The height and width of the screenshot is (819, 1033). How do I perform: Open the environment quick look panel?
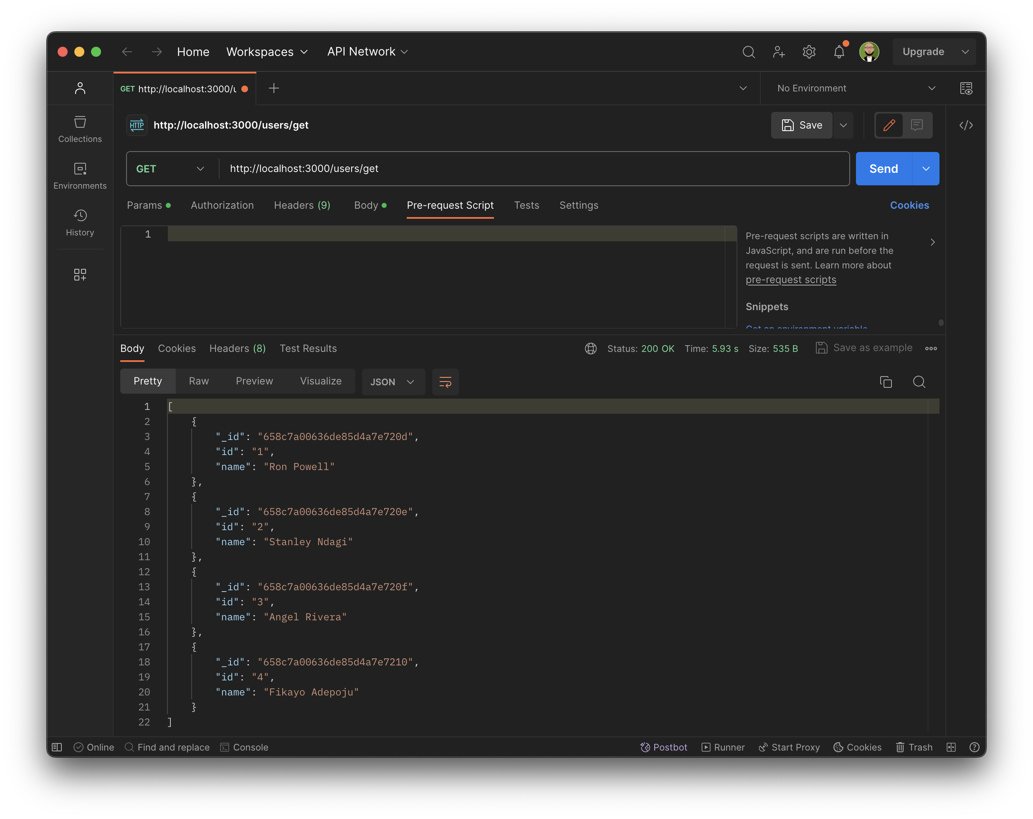[966, 88]
